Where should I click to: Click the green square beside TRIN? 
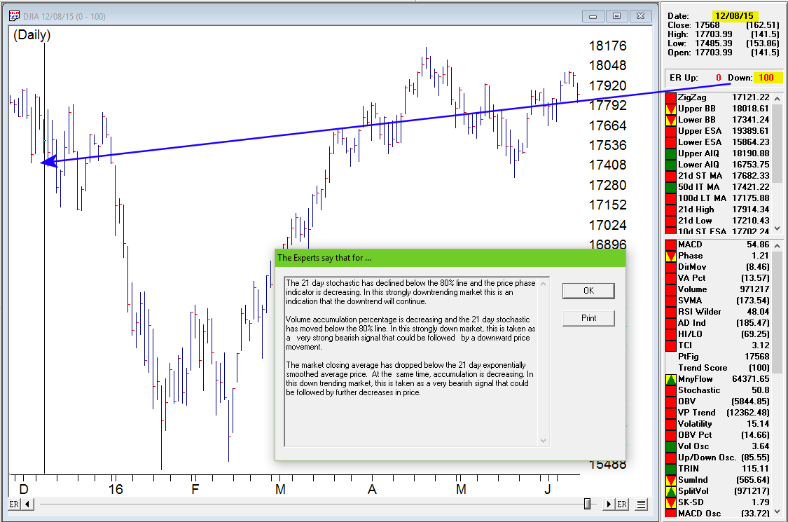pos(670,469)
